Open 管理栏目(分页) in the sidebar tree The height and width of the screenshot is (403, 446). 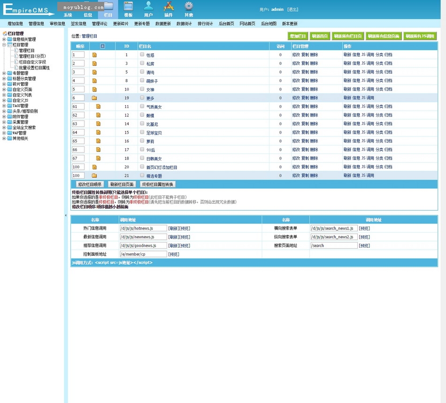pos(32,56)
